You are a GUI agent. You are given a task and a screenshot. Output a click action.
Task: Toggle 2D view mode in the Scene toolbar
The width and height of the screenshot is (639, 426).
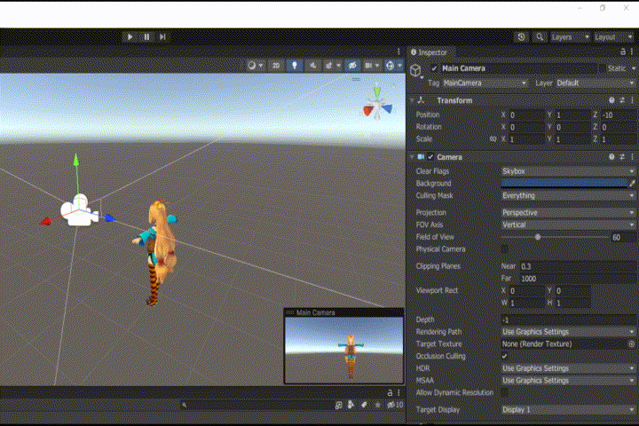(276, 65)
